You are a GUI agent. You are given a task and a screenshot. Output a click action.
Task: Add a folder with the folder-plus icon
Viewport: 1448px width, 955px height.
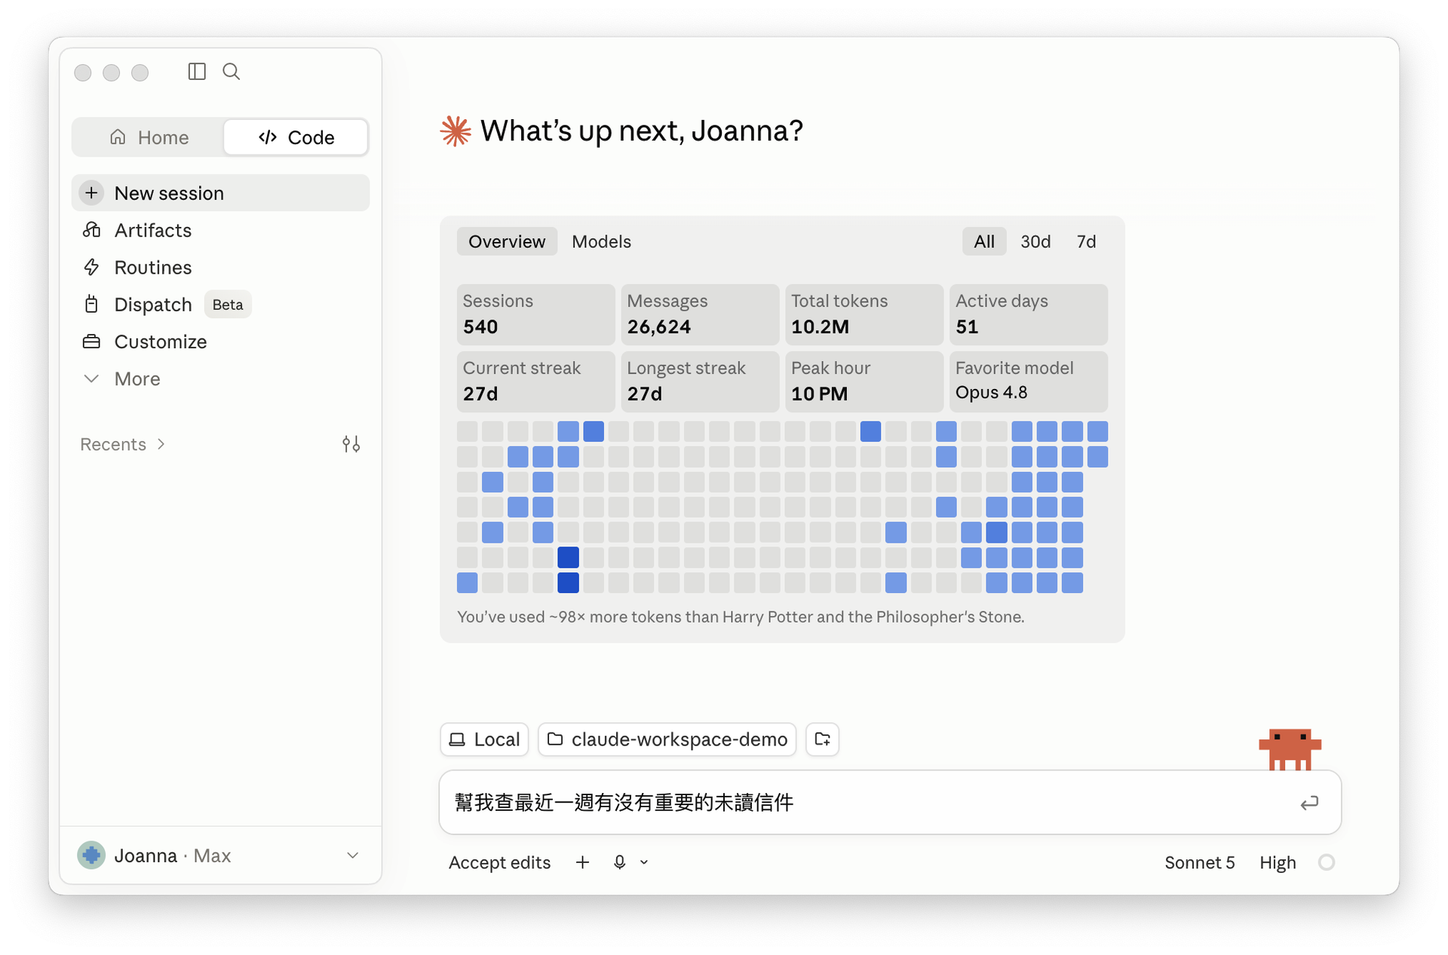coord(822,739)
